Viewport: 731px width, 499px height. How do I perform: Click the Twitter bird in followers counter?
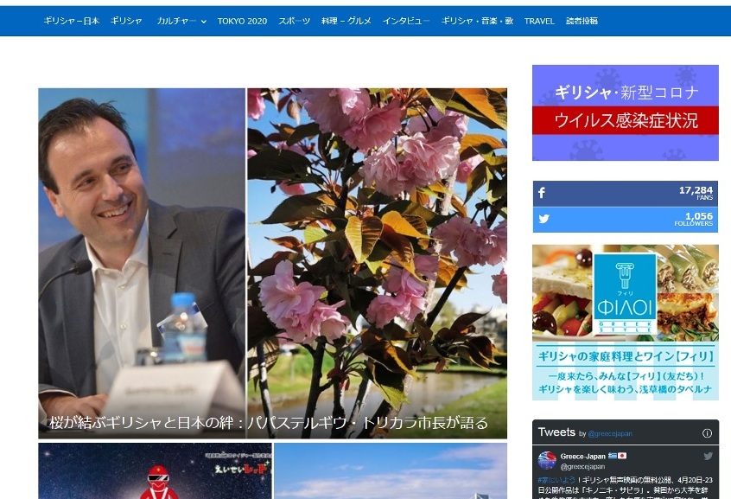point(543,220)
